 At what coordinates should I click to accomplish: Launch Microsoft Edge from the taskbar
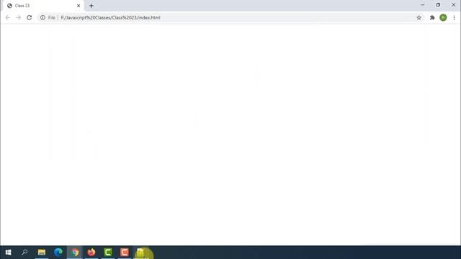coord(58,253)
